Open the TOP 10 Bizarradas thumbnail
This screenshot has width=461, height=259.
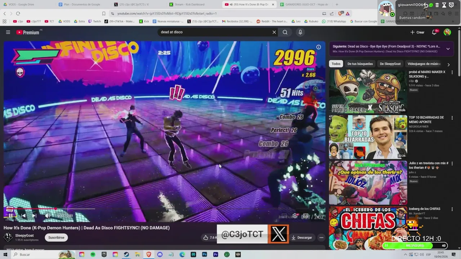click(368, 137)
